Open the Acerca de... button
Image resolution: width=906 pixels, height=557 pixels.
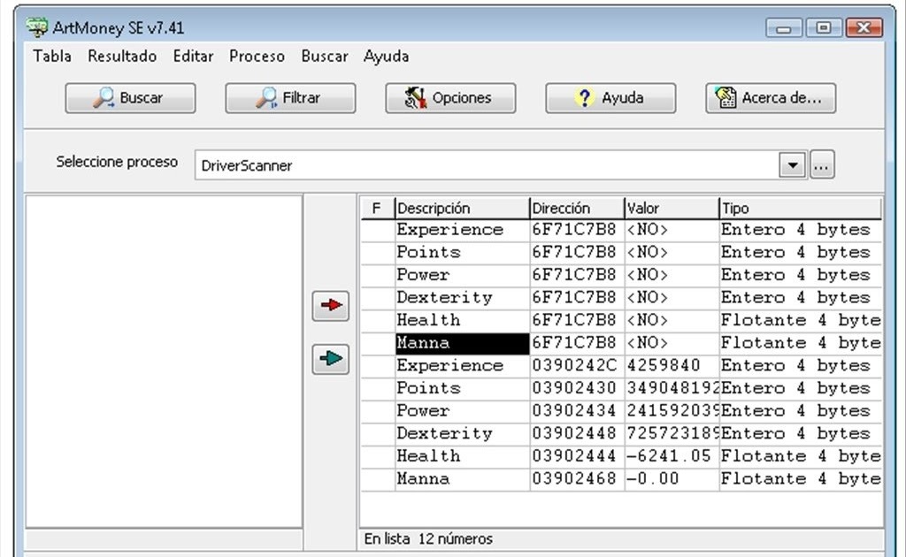pos(771,98)
